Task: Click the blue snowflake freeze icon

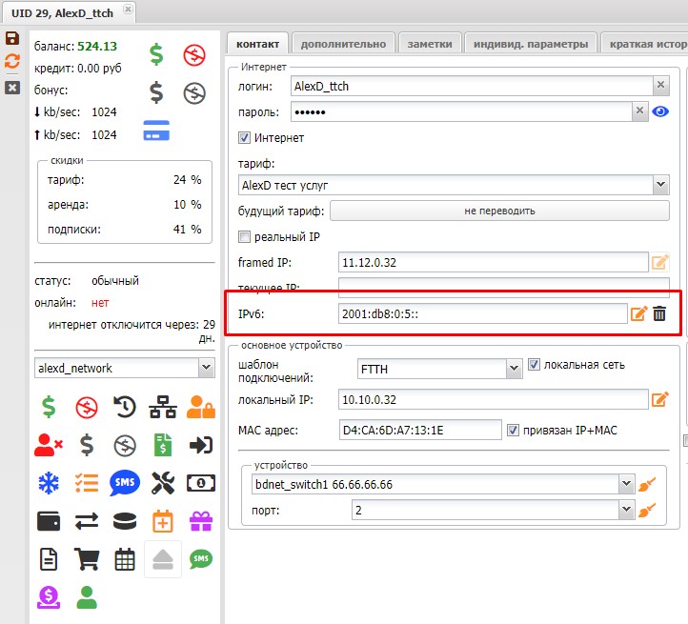Action: 48,483
